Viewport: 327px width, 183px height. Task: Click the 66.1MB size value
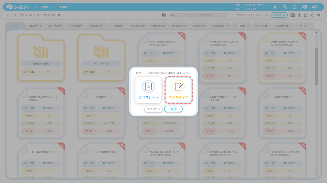pyautogui.click(x=169, y=131)
